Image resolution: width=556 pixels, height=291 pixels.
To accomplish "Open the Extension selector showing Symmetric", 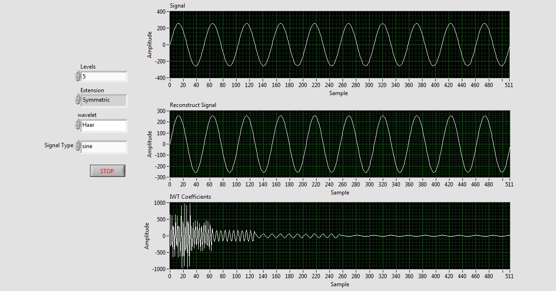I will click(104, 100).
